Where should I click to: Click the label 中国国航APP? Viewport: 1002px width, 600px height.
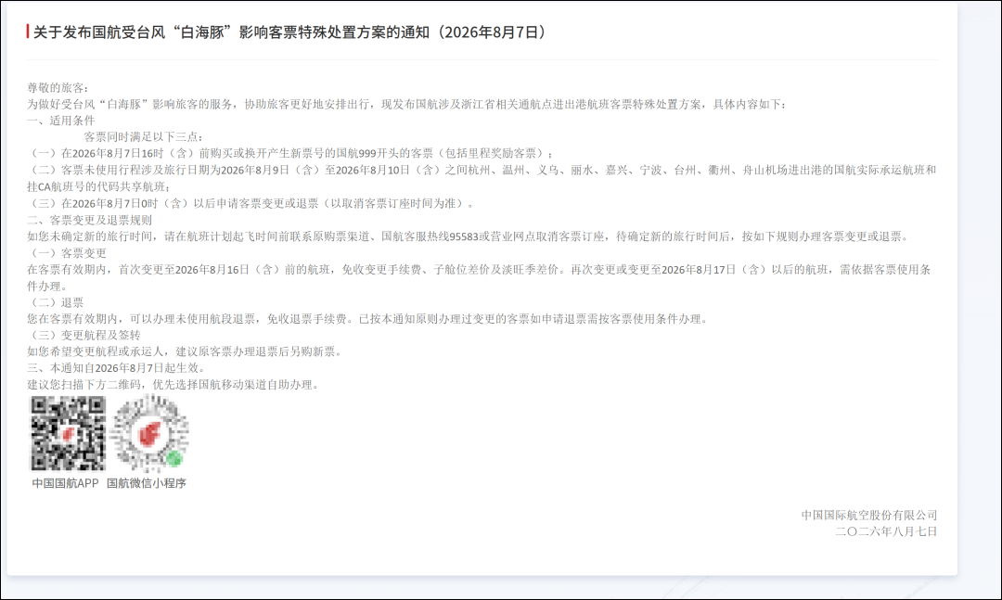tap(65, 483)
